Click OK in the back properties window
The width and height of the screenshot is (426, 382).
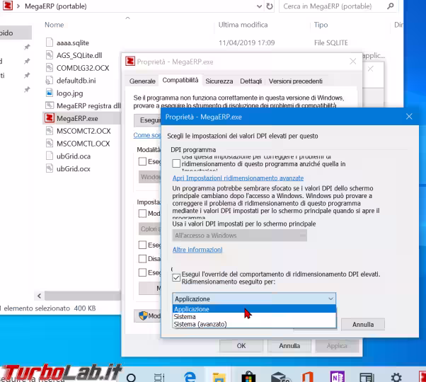pos(241,346)
